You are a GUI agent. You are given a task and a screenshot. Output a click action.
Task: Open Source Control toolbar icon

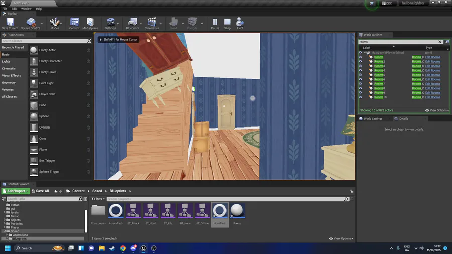[x=30, y=24]
